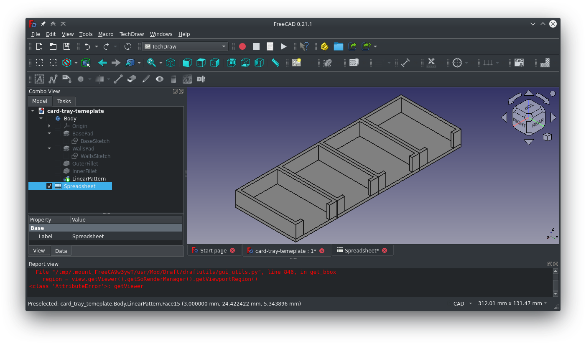Click the Insert default page icon
This screenshot has height=344, width=586.
tap(296, 63)
